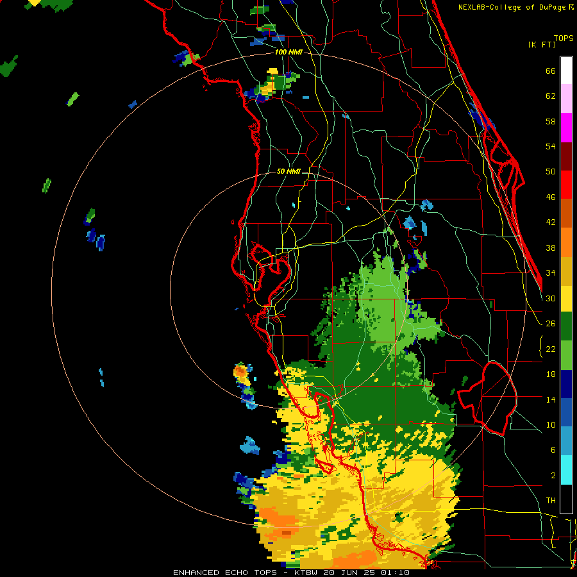The image size is (577, 577).
Task: Select the 30 legend value
Action: point(551,298)
